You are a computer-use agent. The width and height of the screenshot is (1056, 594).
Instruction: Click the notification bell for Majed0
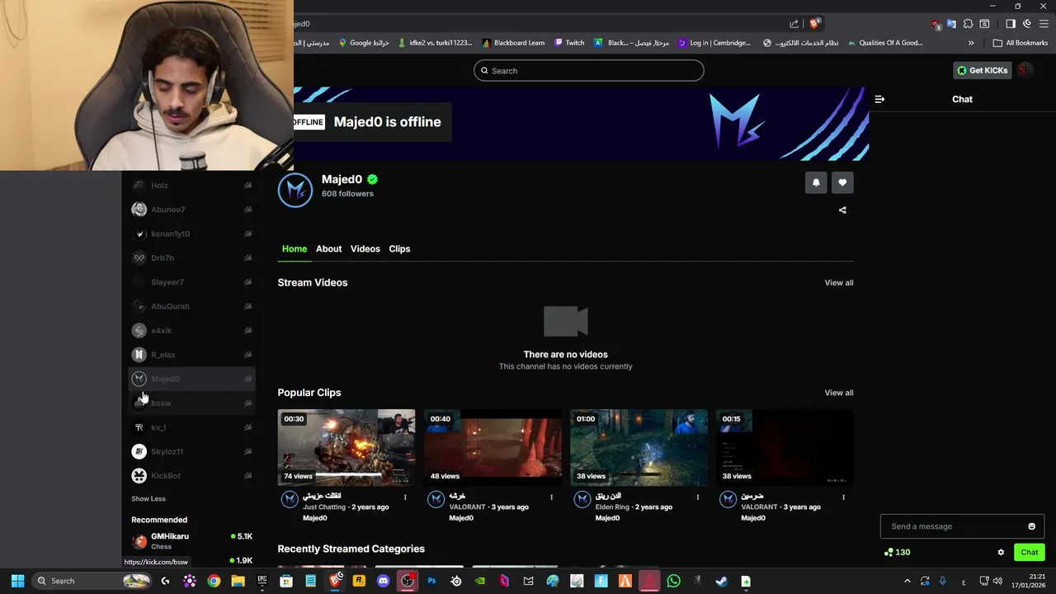(x=816, y=182)
